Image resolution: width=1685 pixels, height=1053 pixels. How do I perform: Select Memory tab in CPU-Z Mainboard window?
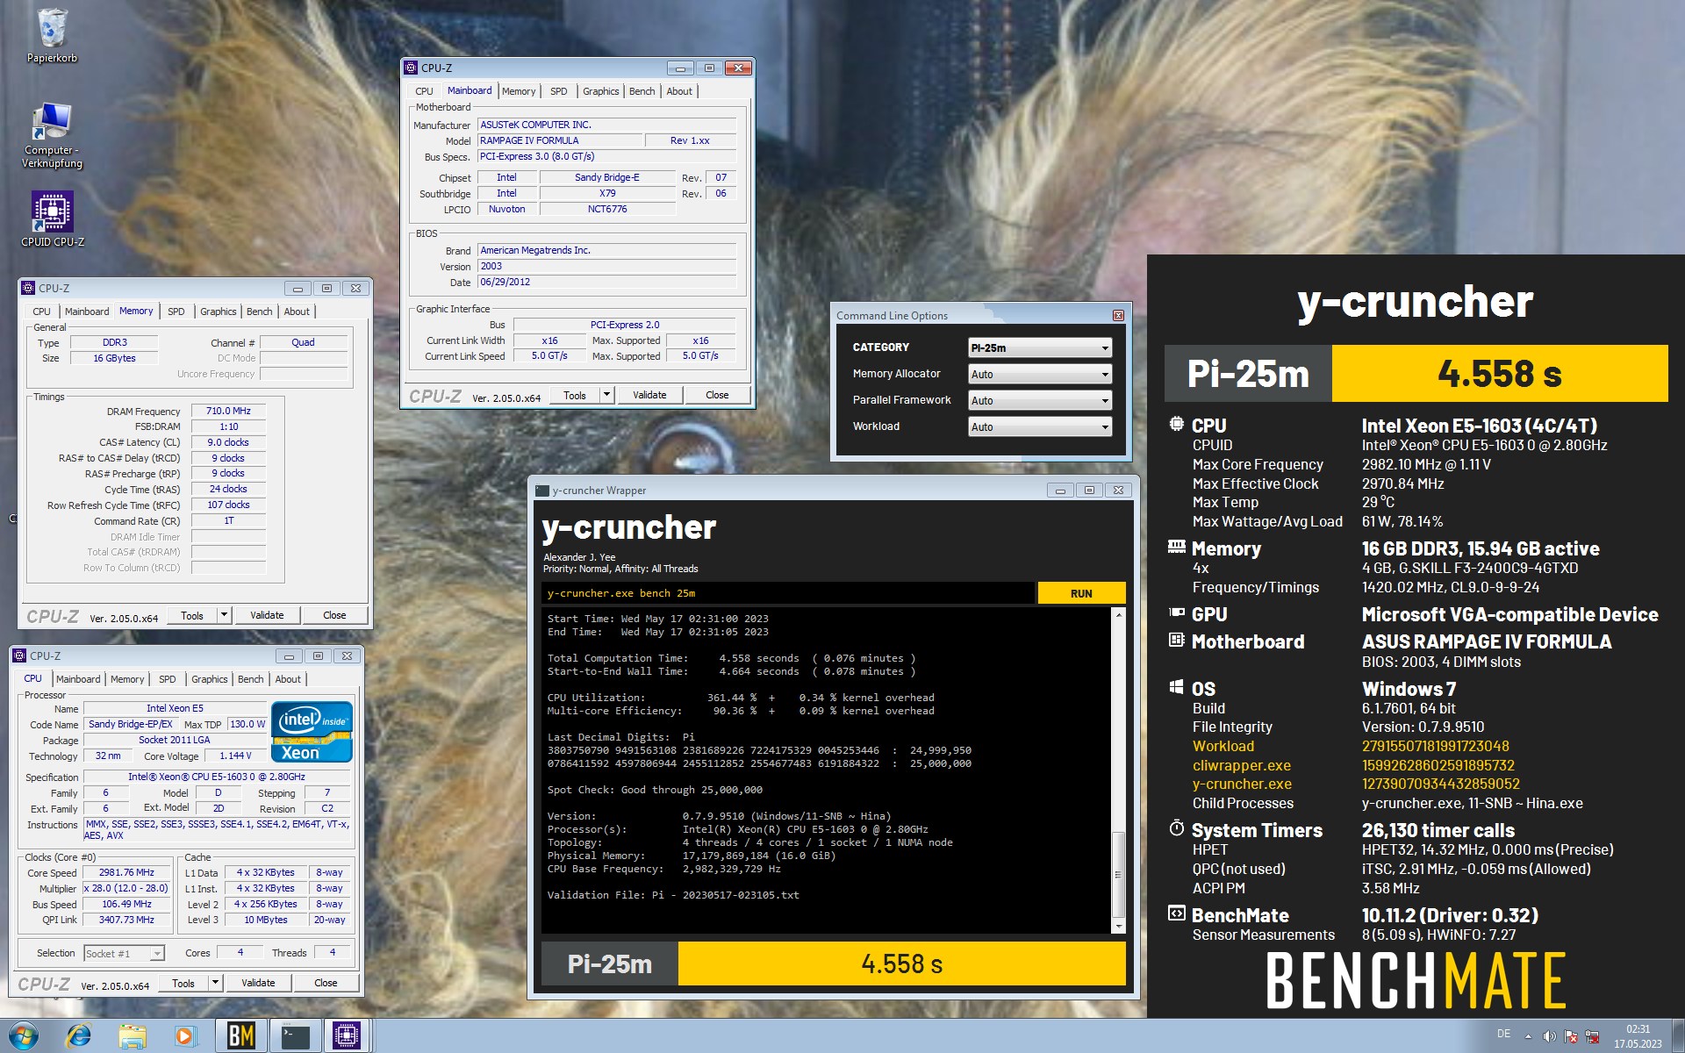518,91
